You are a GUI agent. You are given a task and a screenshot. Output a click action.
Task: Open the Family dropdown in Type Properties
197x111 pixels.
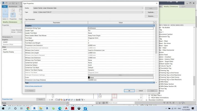click(x=88, y=8)
